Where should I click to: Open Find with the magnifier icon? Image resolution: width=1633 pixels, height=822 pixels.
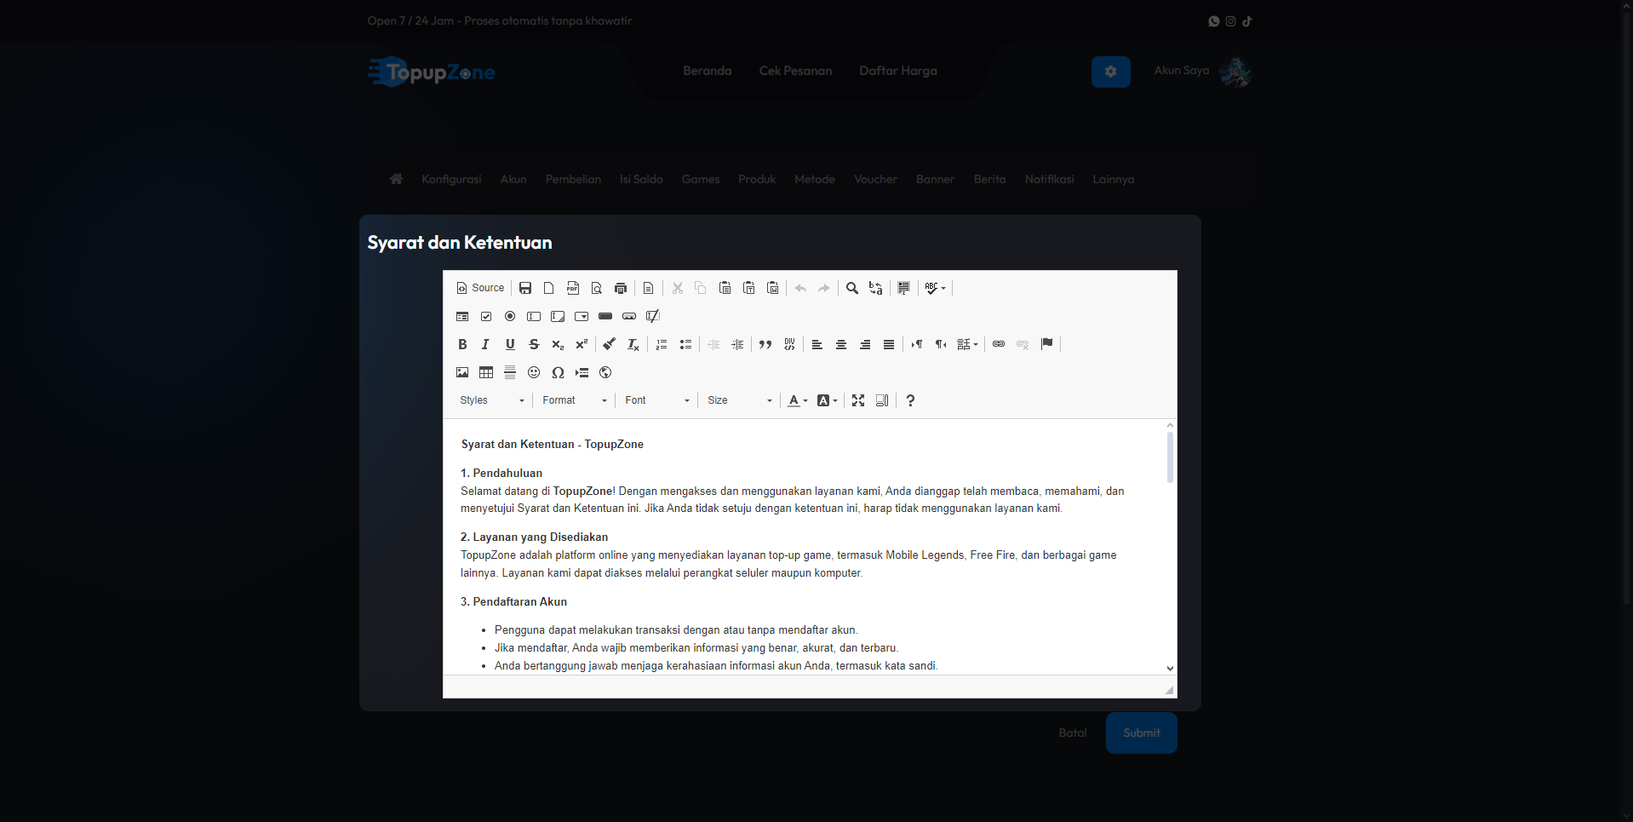[x=852, y=288]
